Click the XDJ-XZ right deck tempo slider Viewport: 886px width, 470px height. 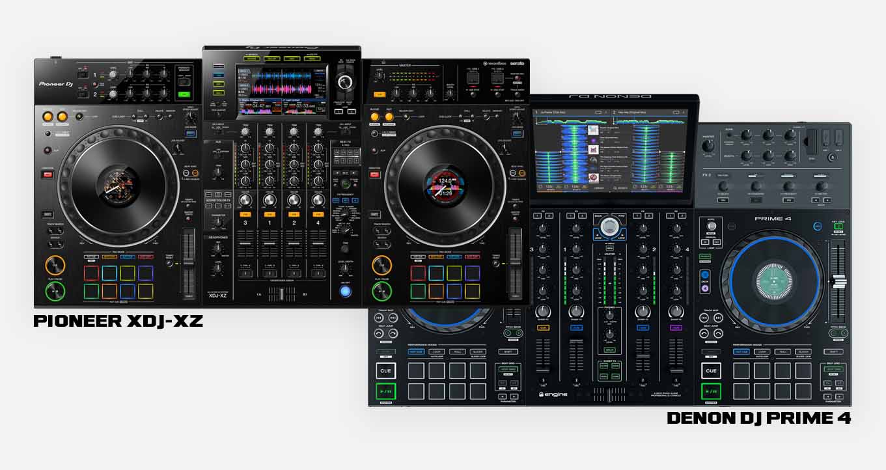click(x=515, y=262)
